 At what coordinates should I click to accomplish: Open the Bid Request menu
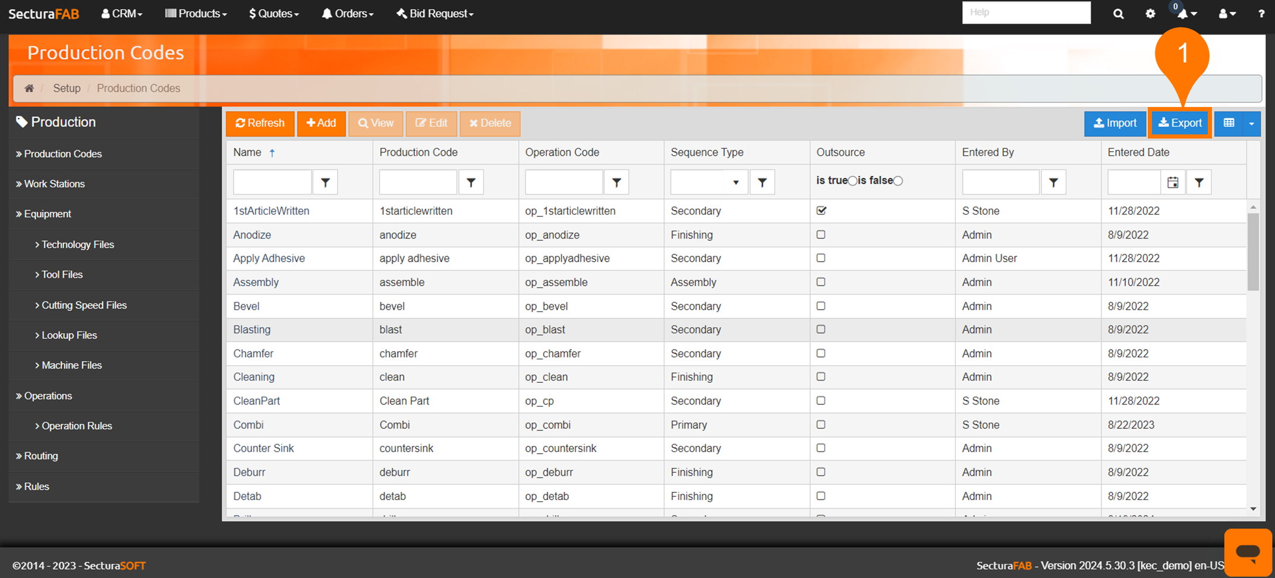pos(435,14)
